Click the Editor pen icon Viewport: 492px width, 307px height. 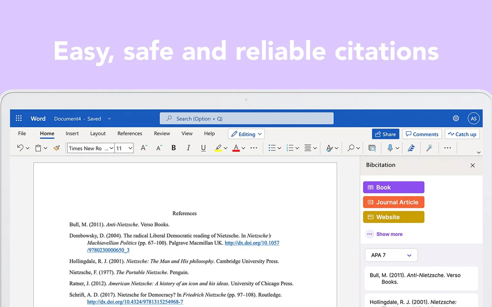coord(411,148)
